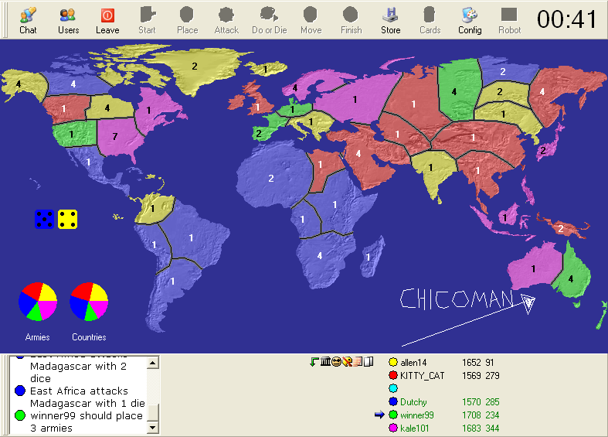The width and height of the screenshot is (608, 437).
Task: Click Egypt red territory
Action: [321, 165]
